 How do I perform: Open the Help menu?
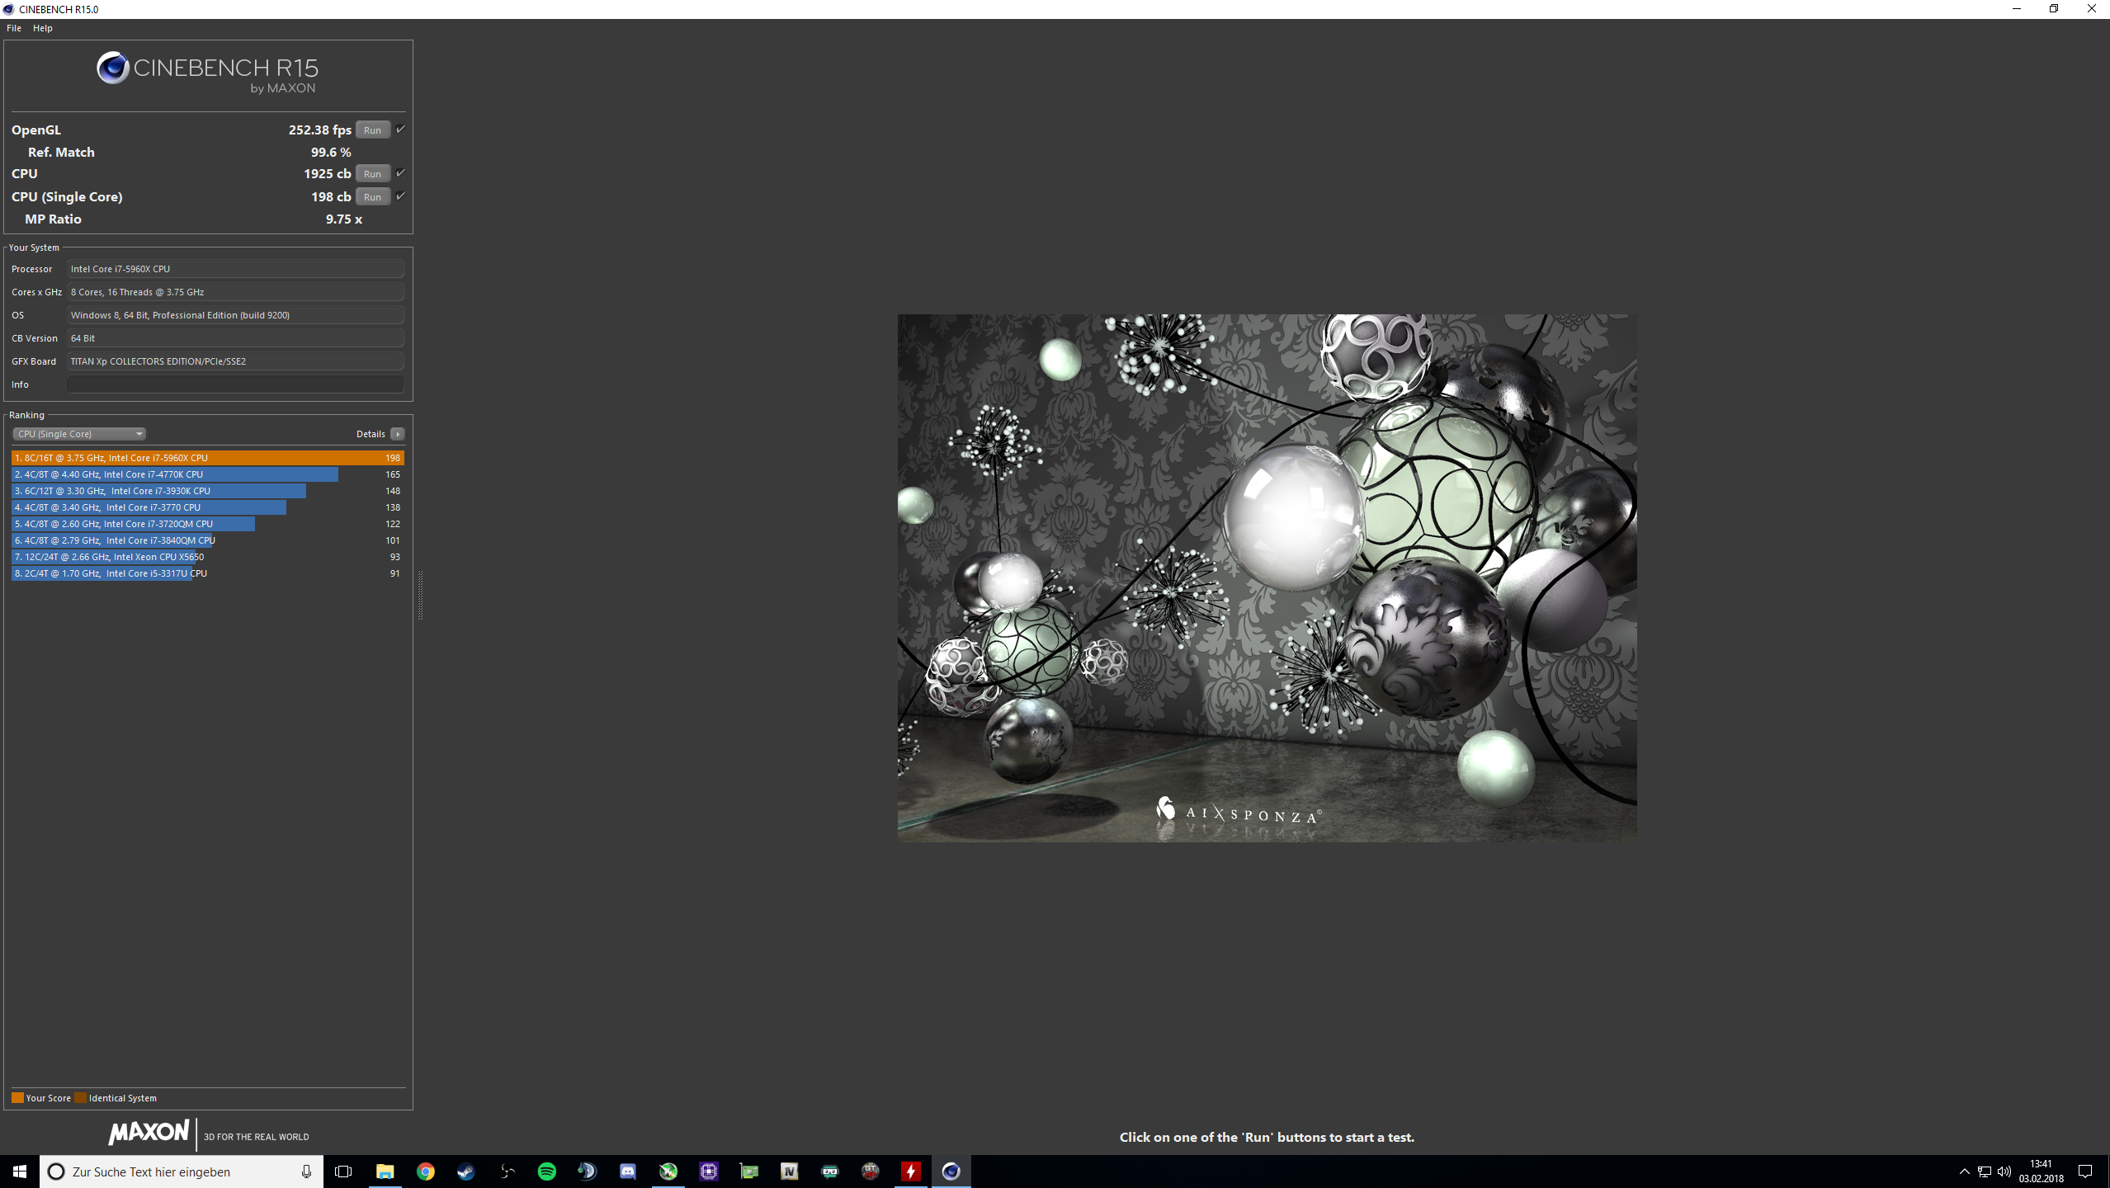[x=43, y=28]
